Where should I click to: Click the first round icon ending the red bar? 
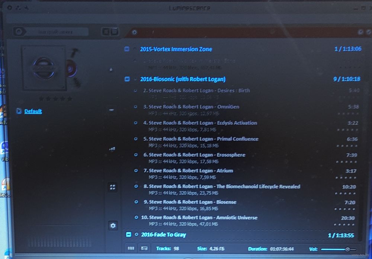tap(360, 32)
